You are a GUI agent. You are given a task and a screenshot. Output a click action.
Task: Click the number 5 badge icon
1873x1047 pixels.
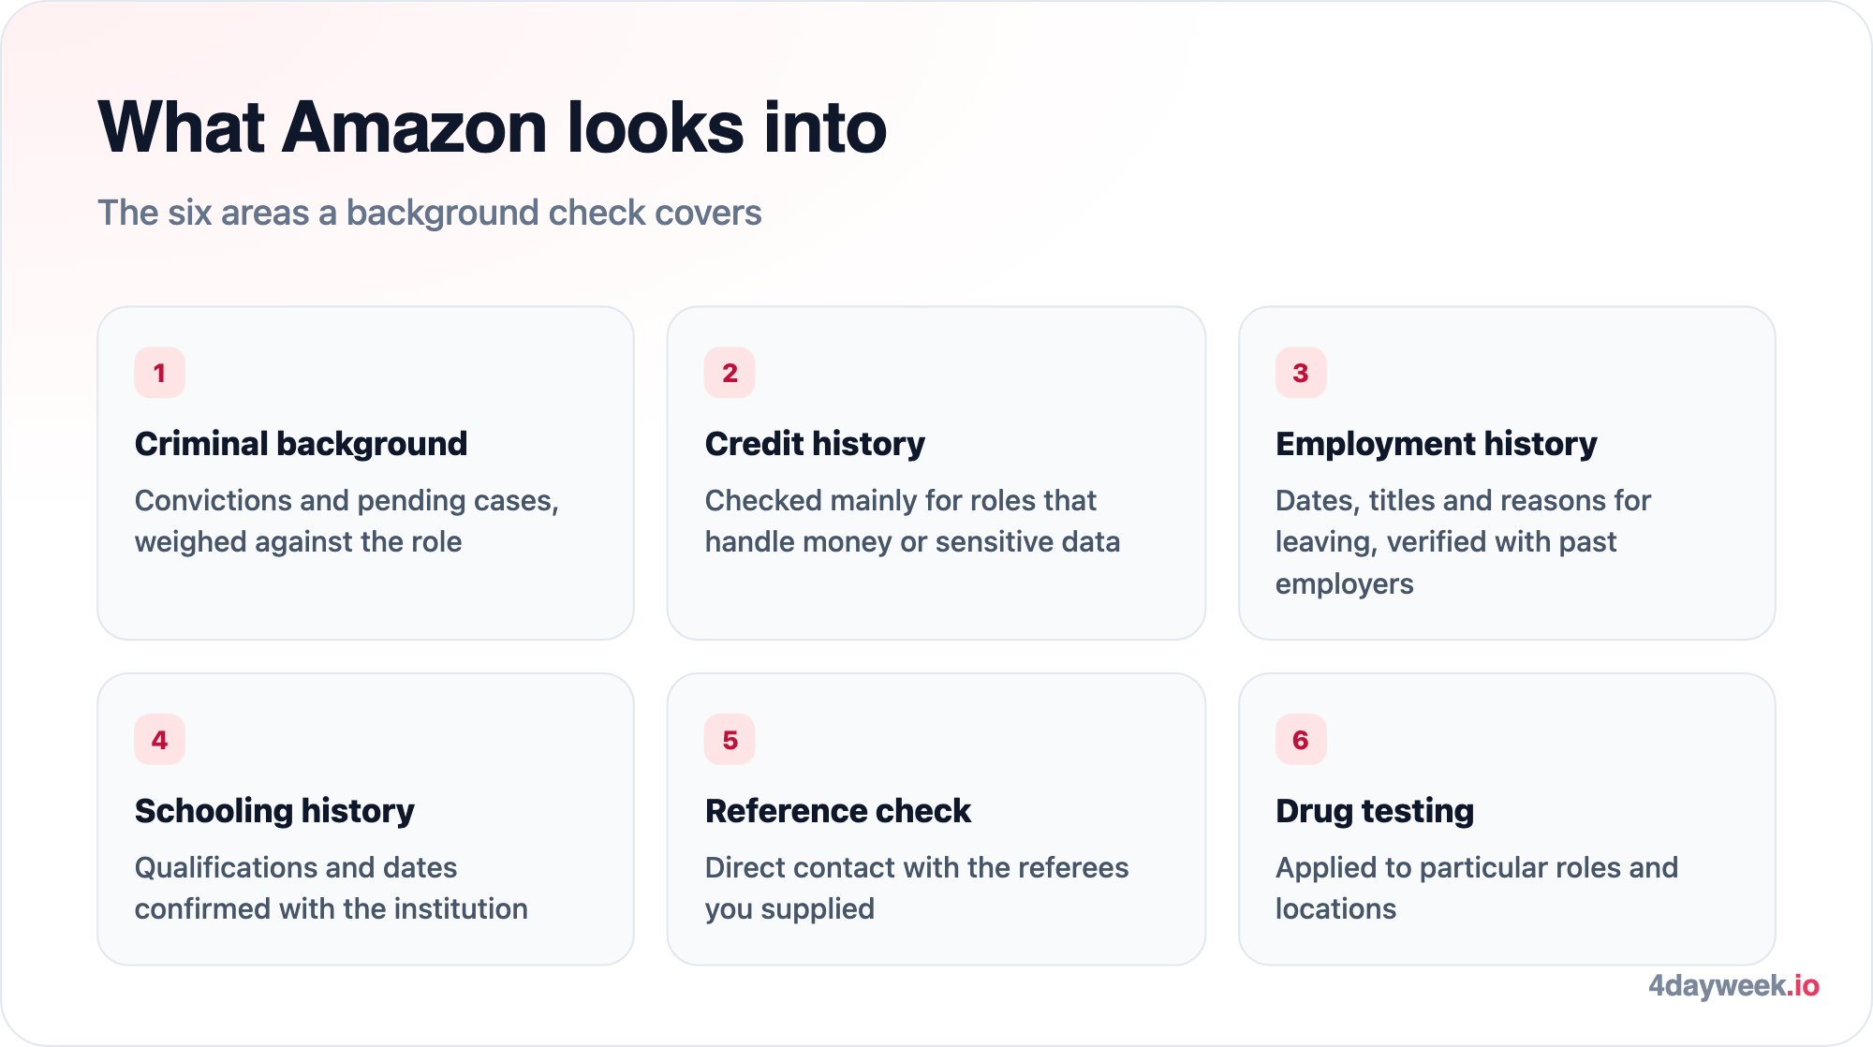(x=730, y=740)
